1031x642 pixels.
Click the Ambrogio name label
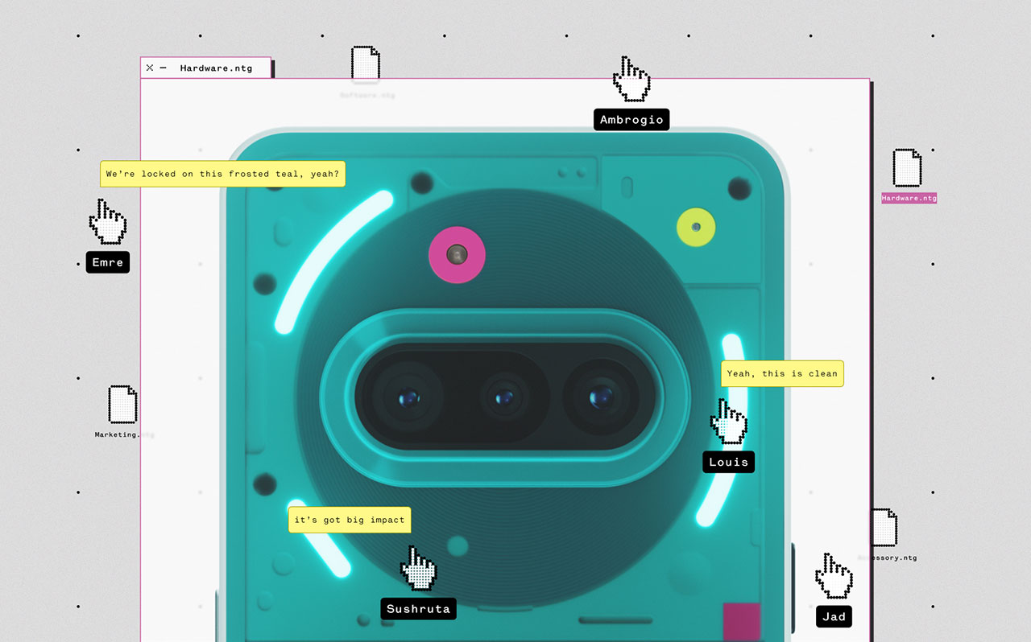click(631, 120)
